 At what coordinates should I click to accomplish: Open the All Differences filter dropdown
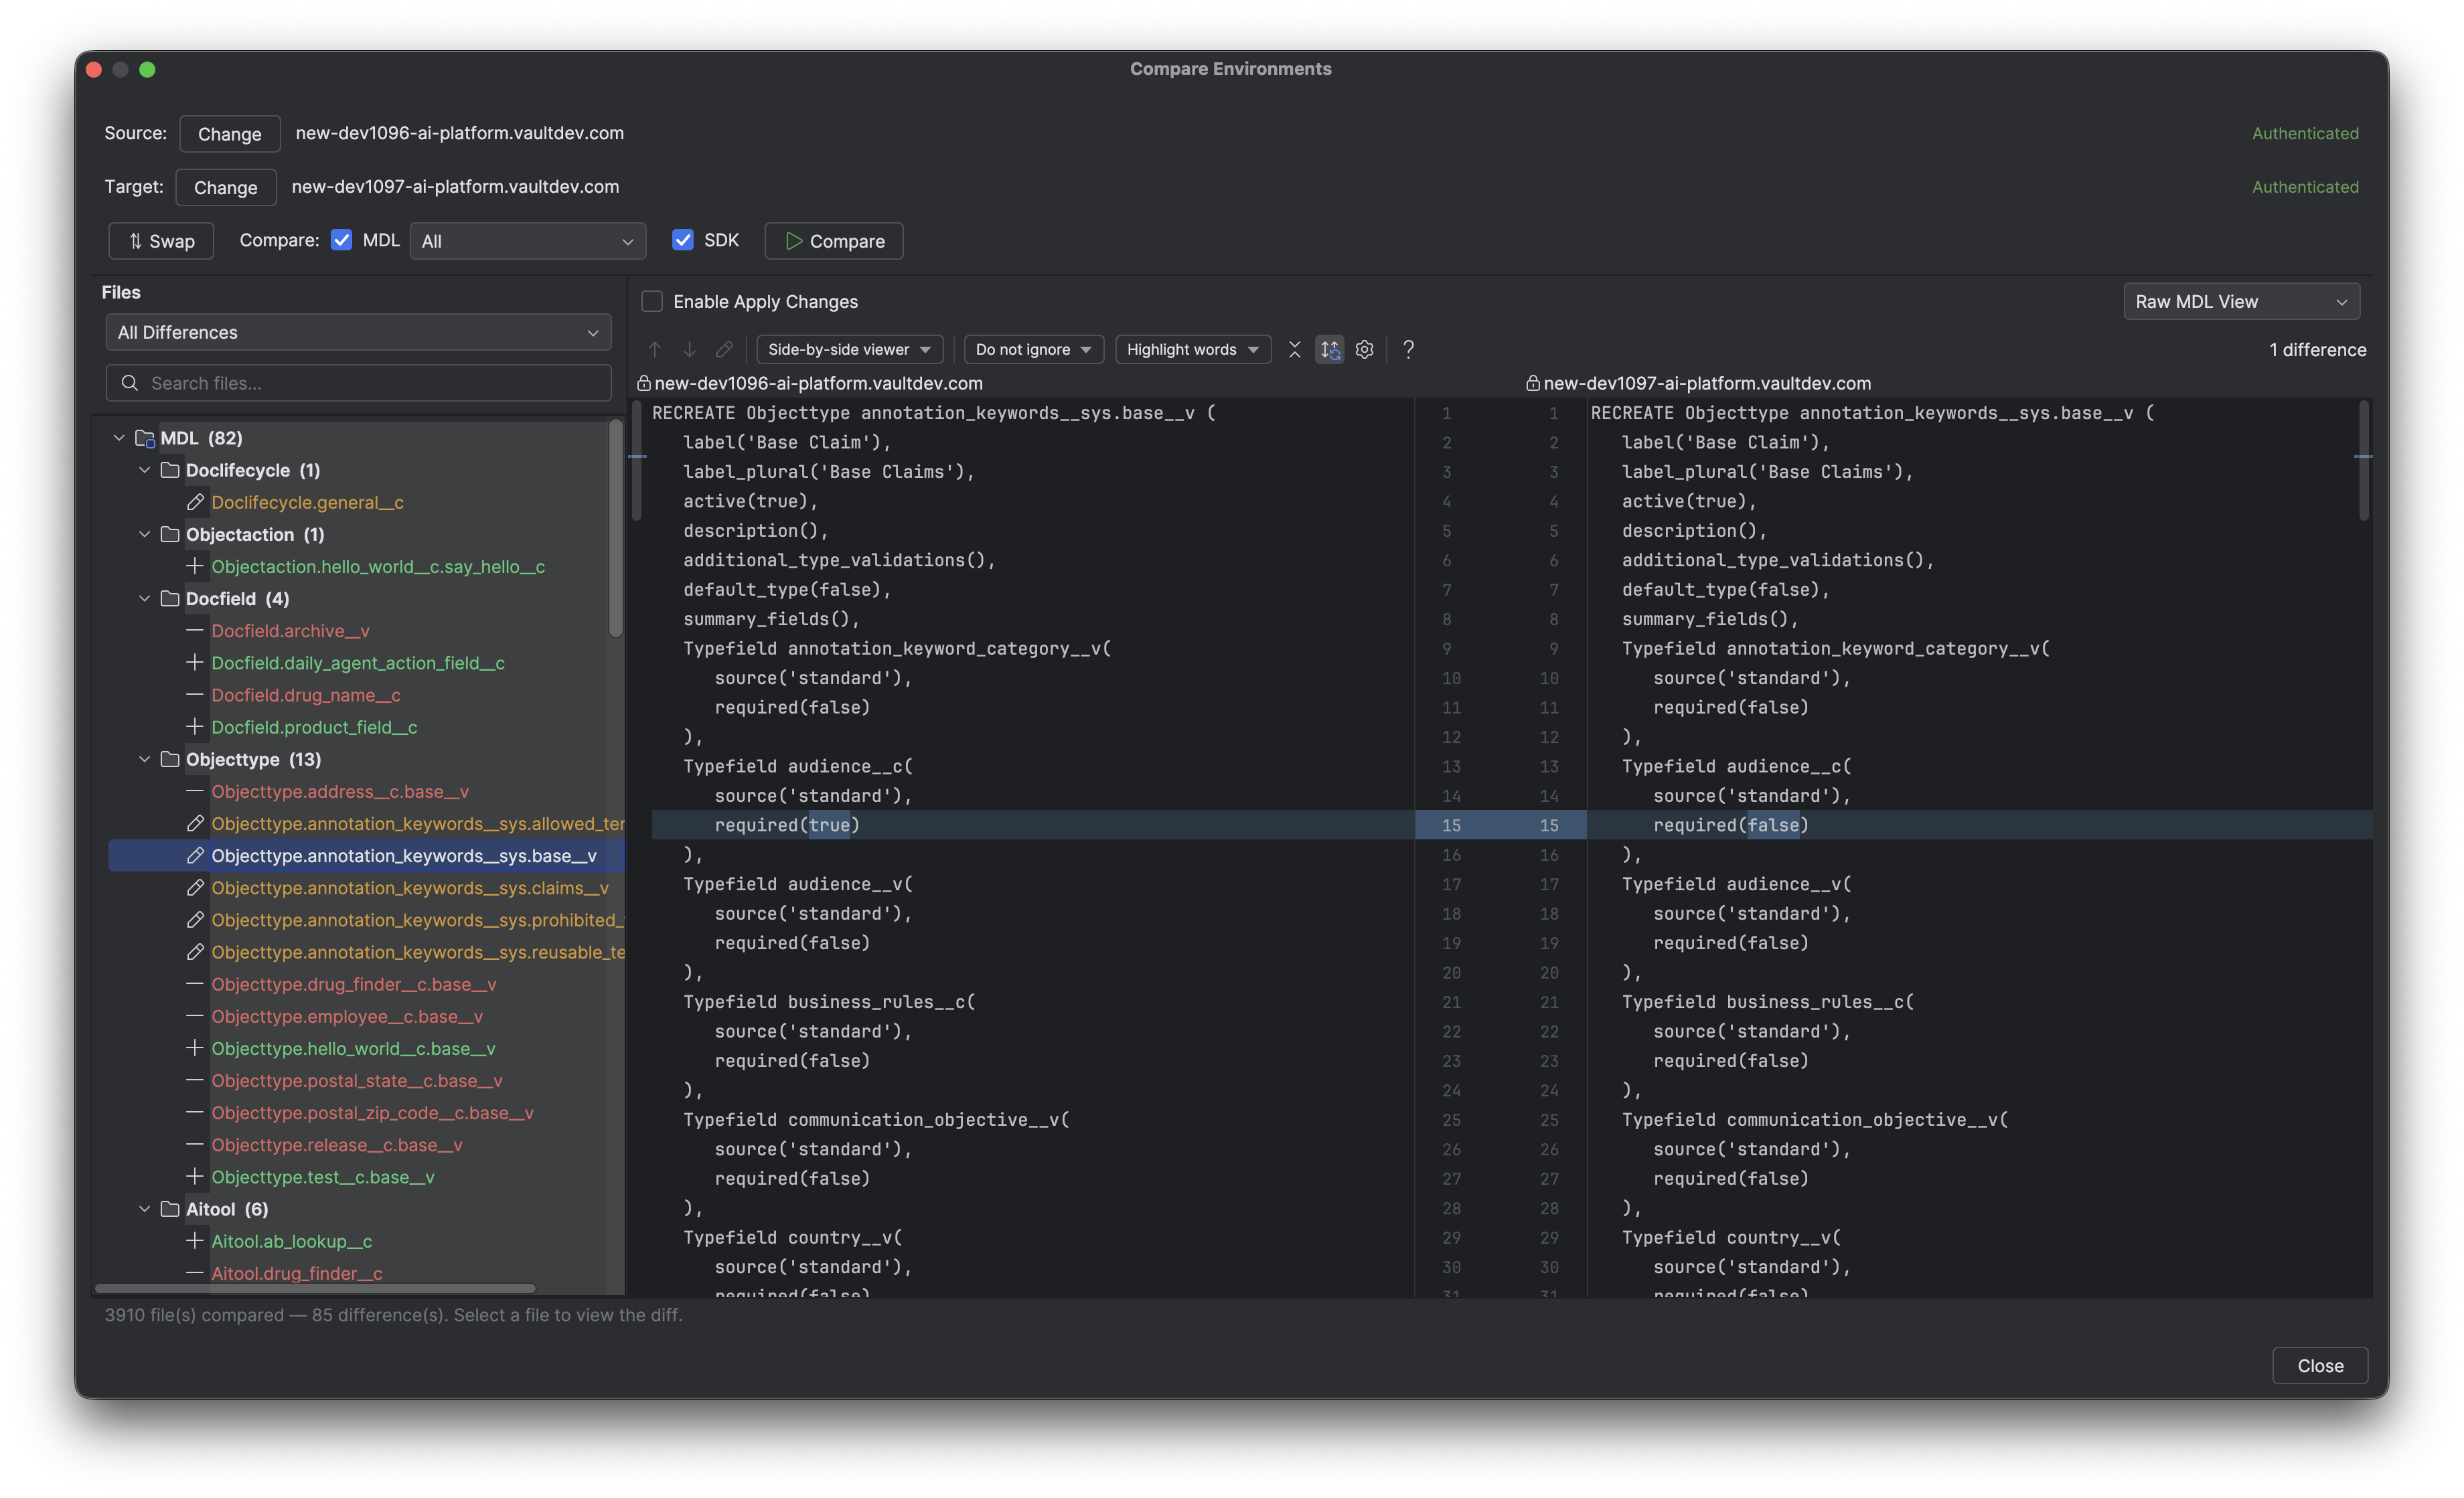coord(358,332)
